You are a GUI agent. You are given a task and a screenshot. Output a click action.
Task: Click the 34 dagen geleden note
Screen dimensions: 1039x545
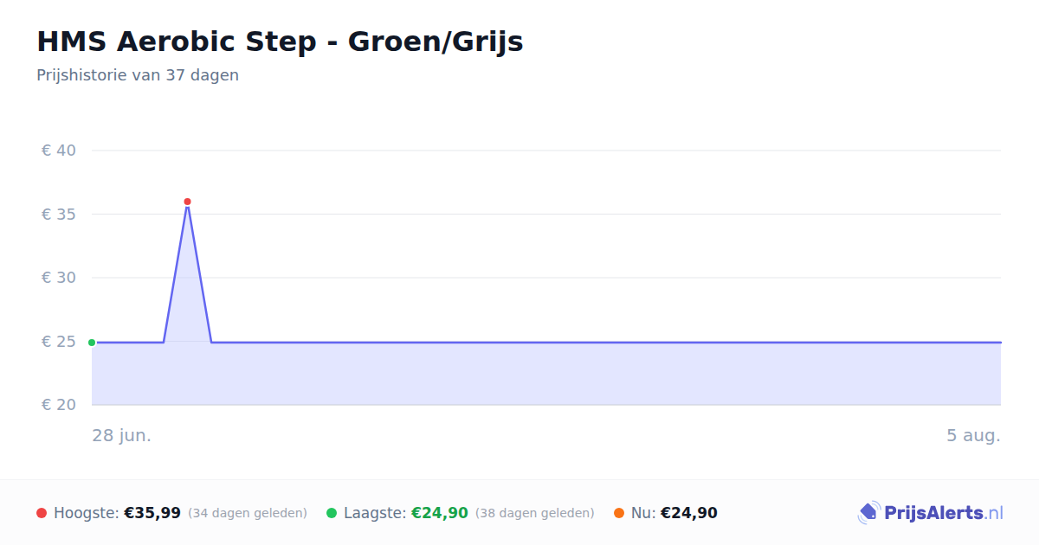[x=248, y=513]
